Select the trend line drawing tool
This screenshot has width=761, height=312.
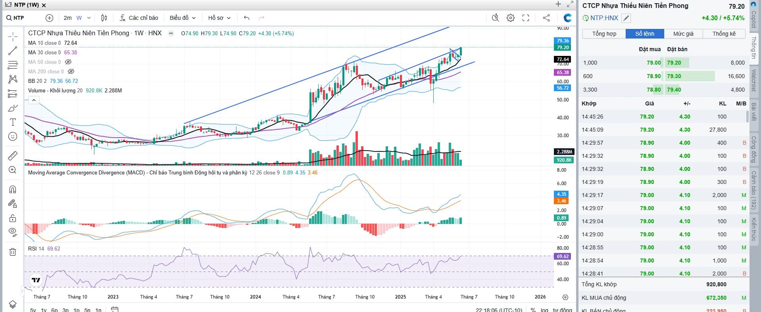[13, 51]
